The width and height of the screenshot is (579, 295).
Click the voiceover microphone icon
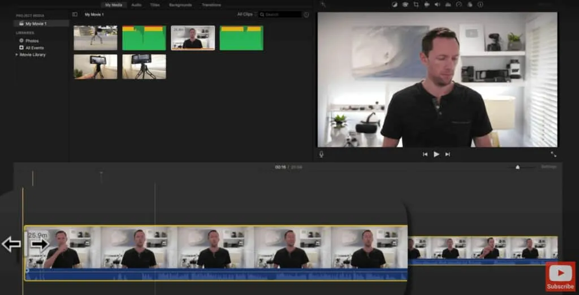[x=321, y=154]
